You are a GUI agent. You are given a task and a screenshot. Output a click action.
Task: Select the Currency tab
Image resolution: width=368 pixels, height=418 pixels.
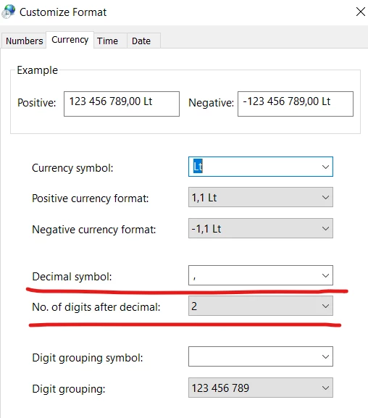(x=70, y=40)
